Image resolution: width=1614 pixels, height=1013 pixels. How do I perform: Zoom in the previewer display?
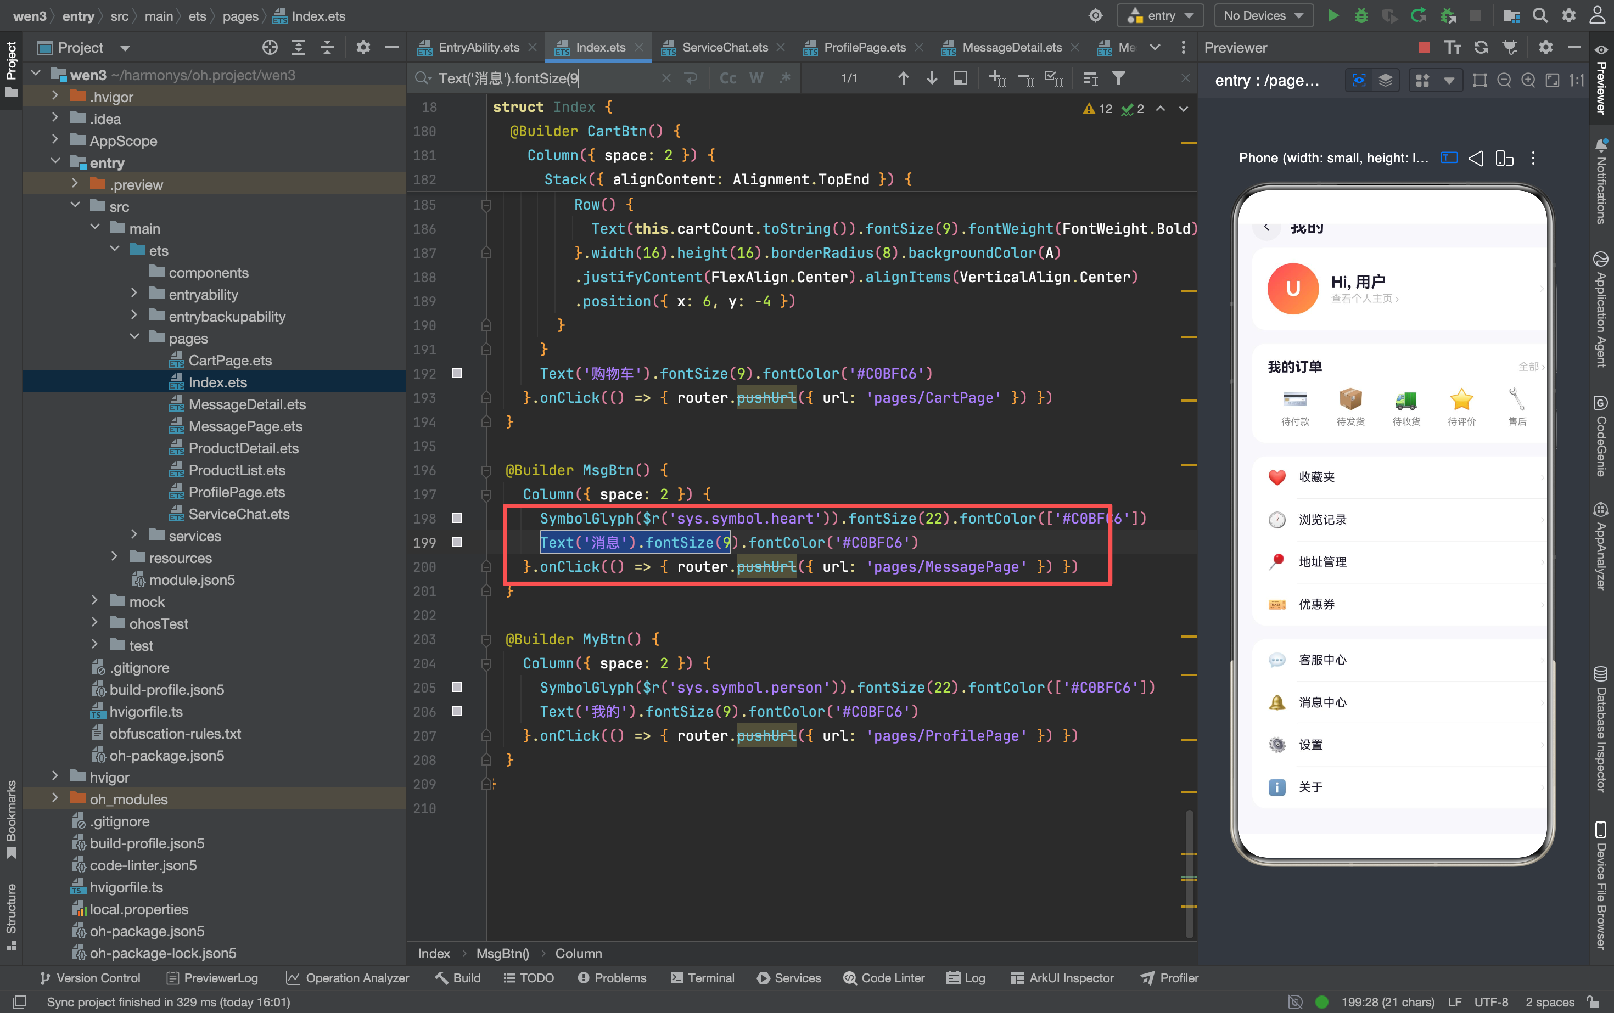[x=1528, y=81]
